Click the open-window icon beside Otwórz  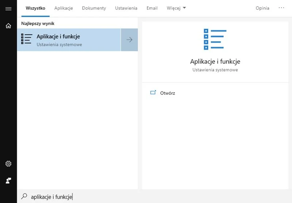[x=153, y=93]
